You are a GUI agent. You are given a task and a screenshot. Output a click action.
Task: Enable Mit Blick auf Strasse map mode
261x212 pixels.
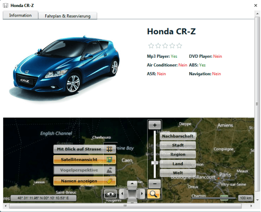coord(84,149)
